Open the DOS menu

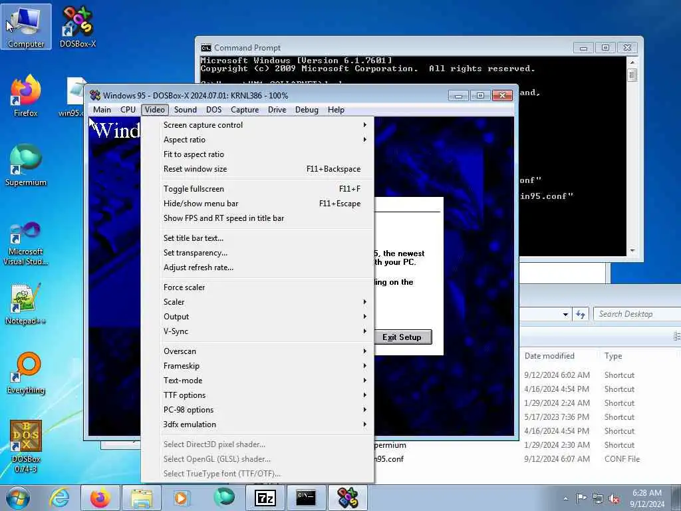213,110
